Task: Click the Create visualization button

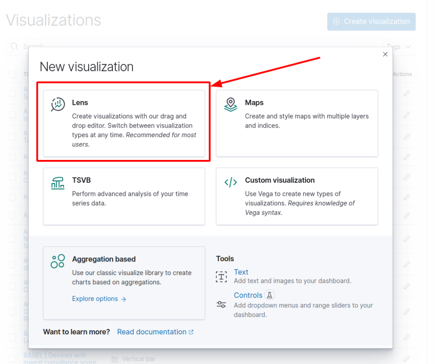Action: [371, 21]
